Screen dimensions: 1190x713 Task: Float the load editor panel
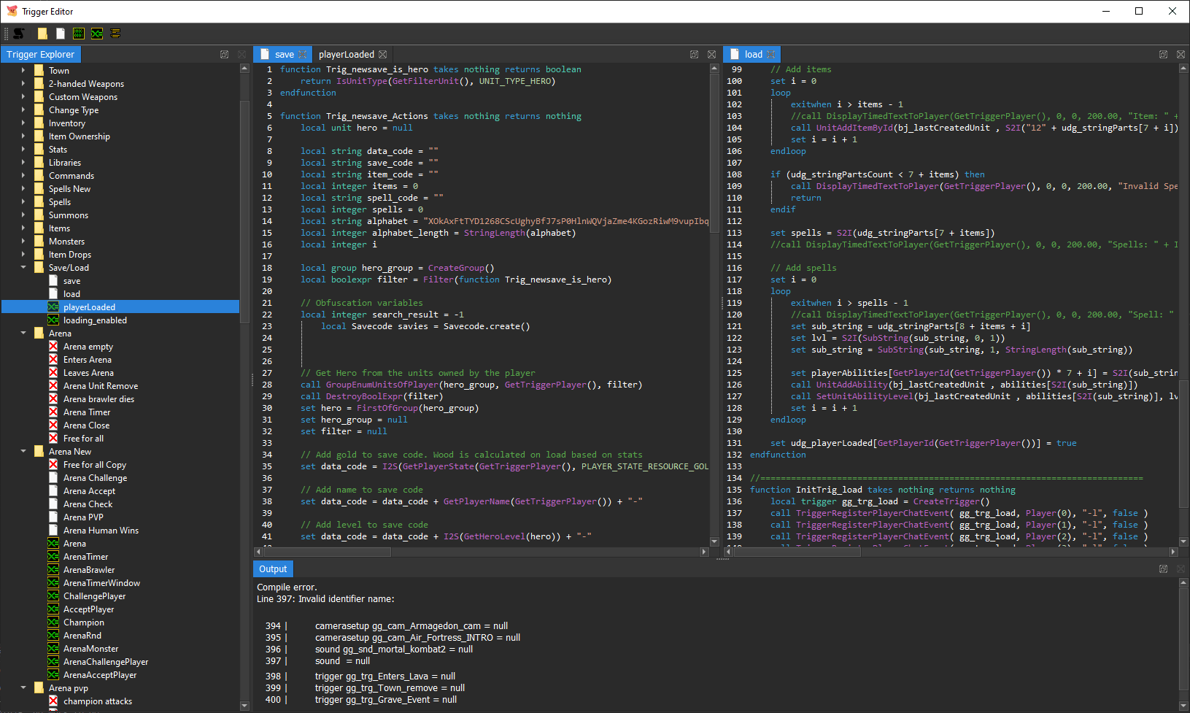(x=1163, y=55)
